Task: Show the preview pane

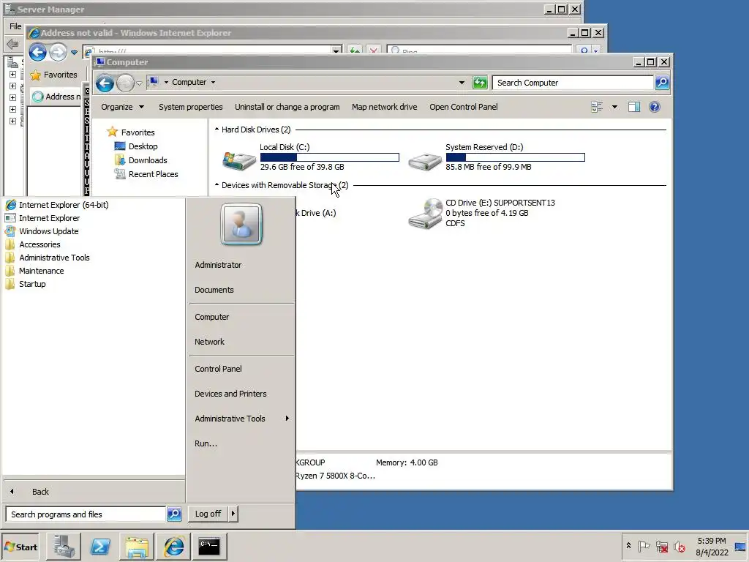Action: tap(634, 107)
